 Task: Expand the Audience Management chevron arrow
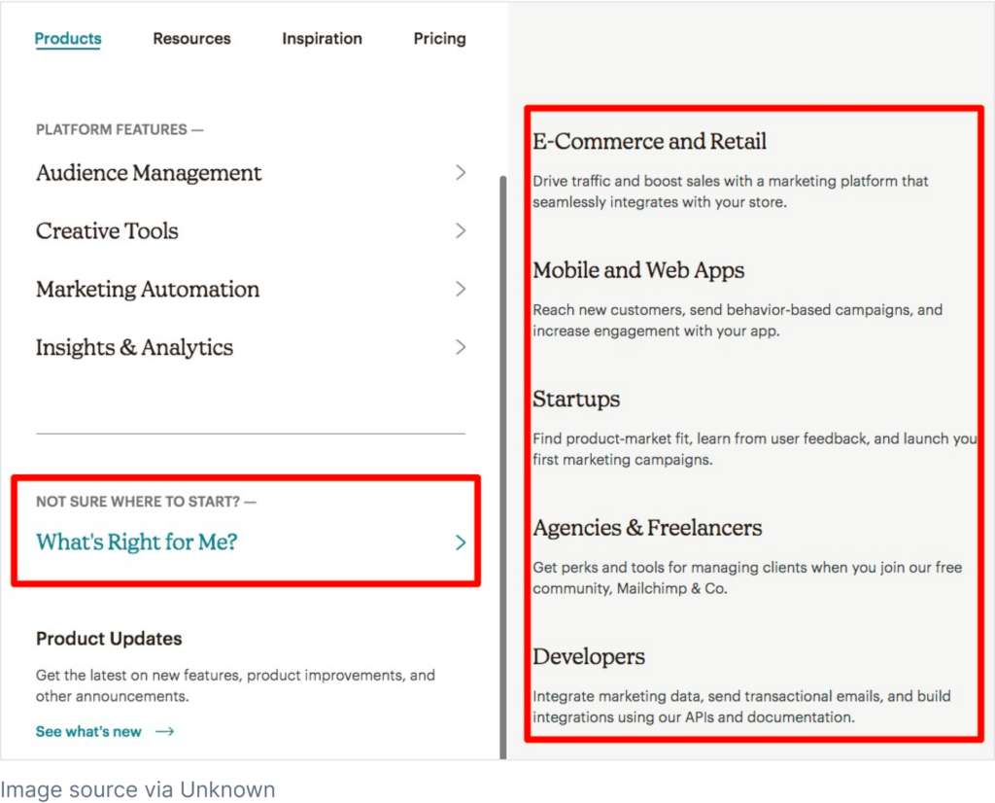[x=461, y=173]
